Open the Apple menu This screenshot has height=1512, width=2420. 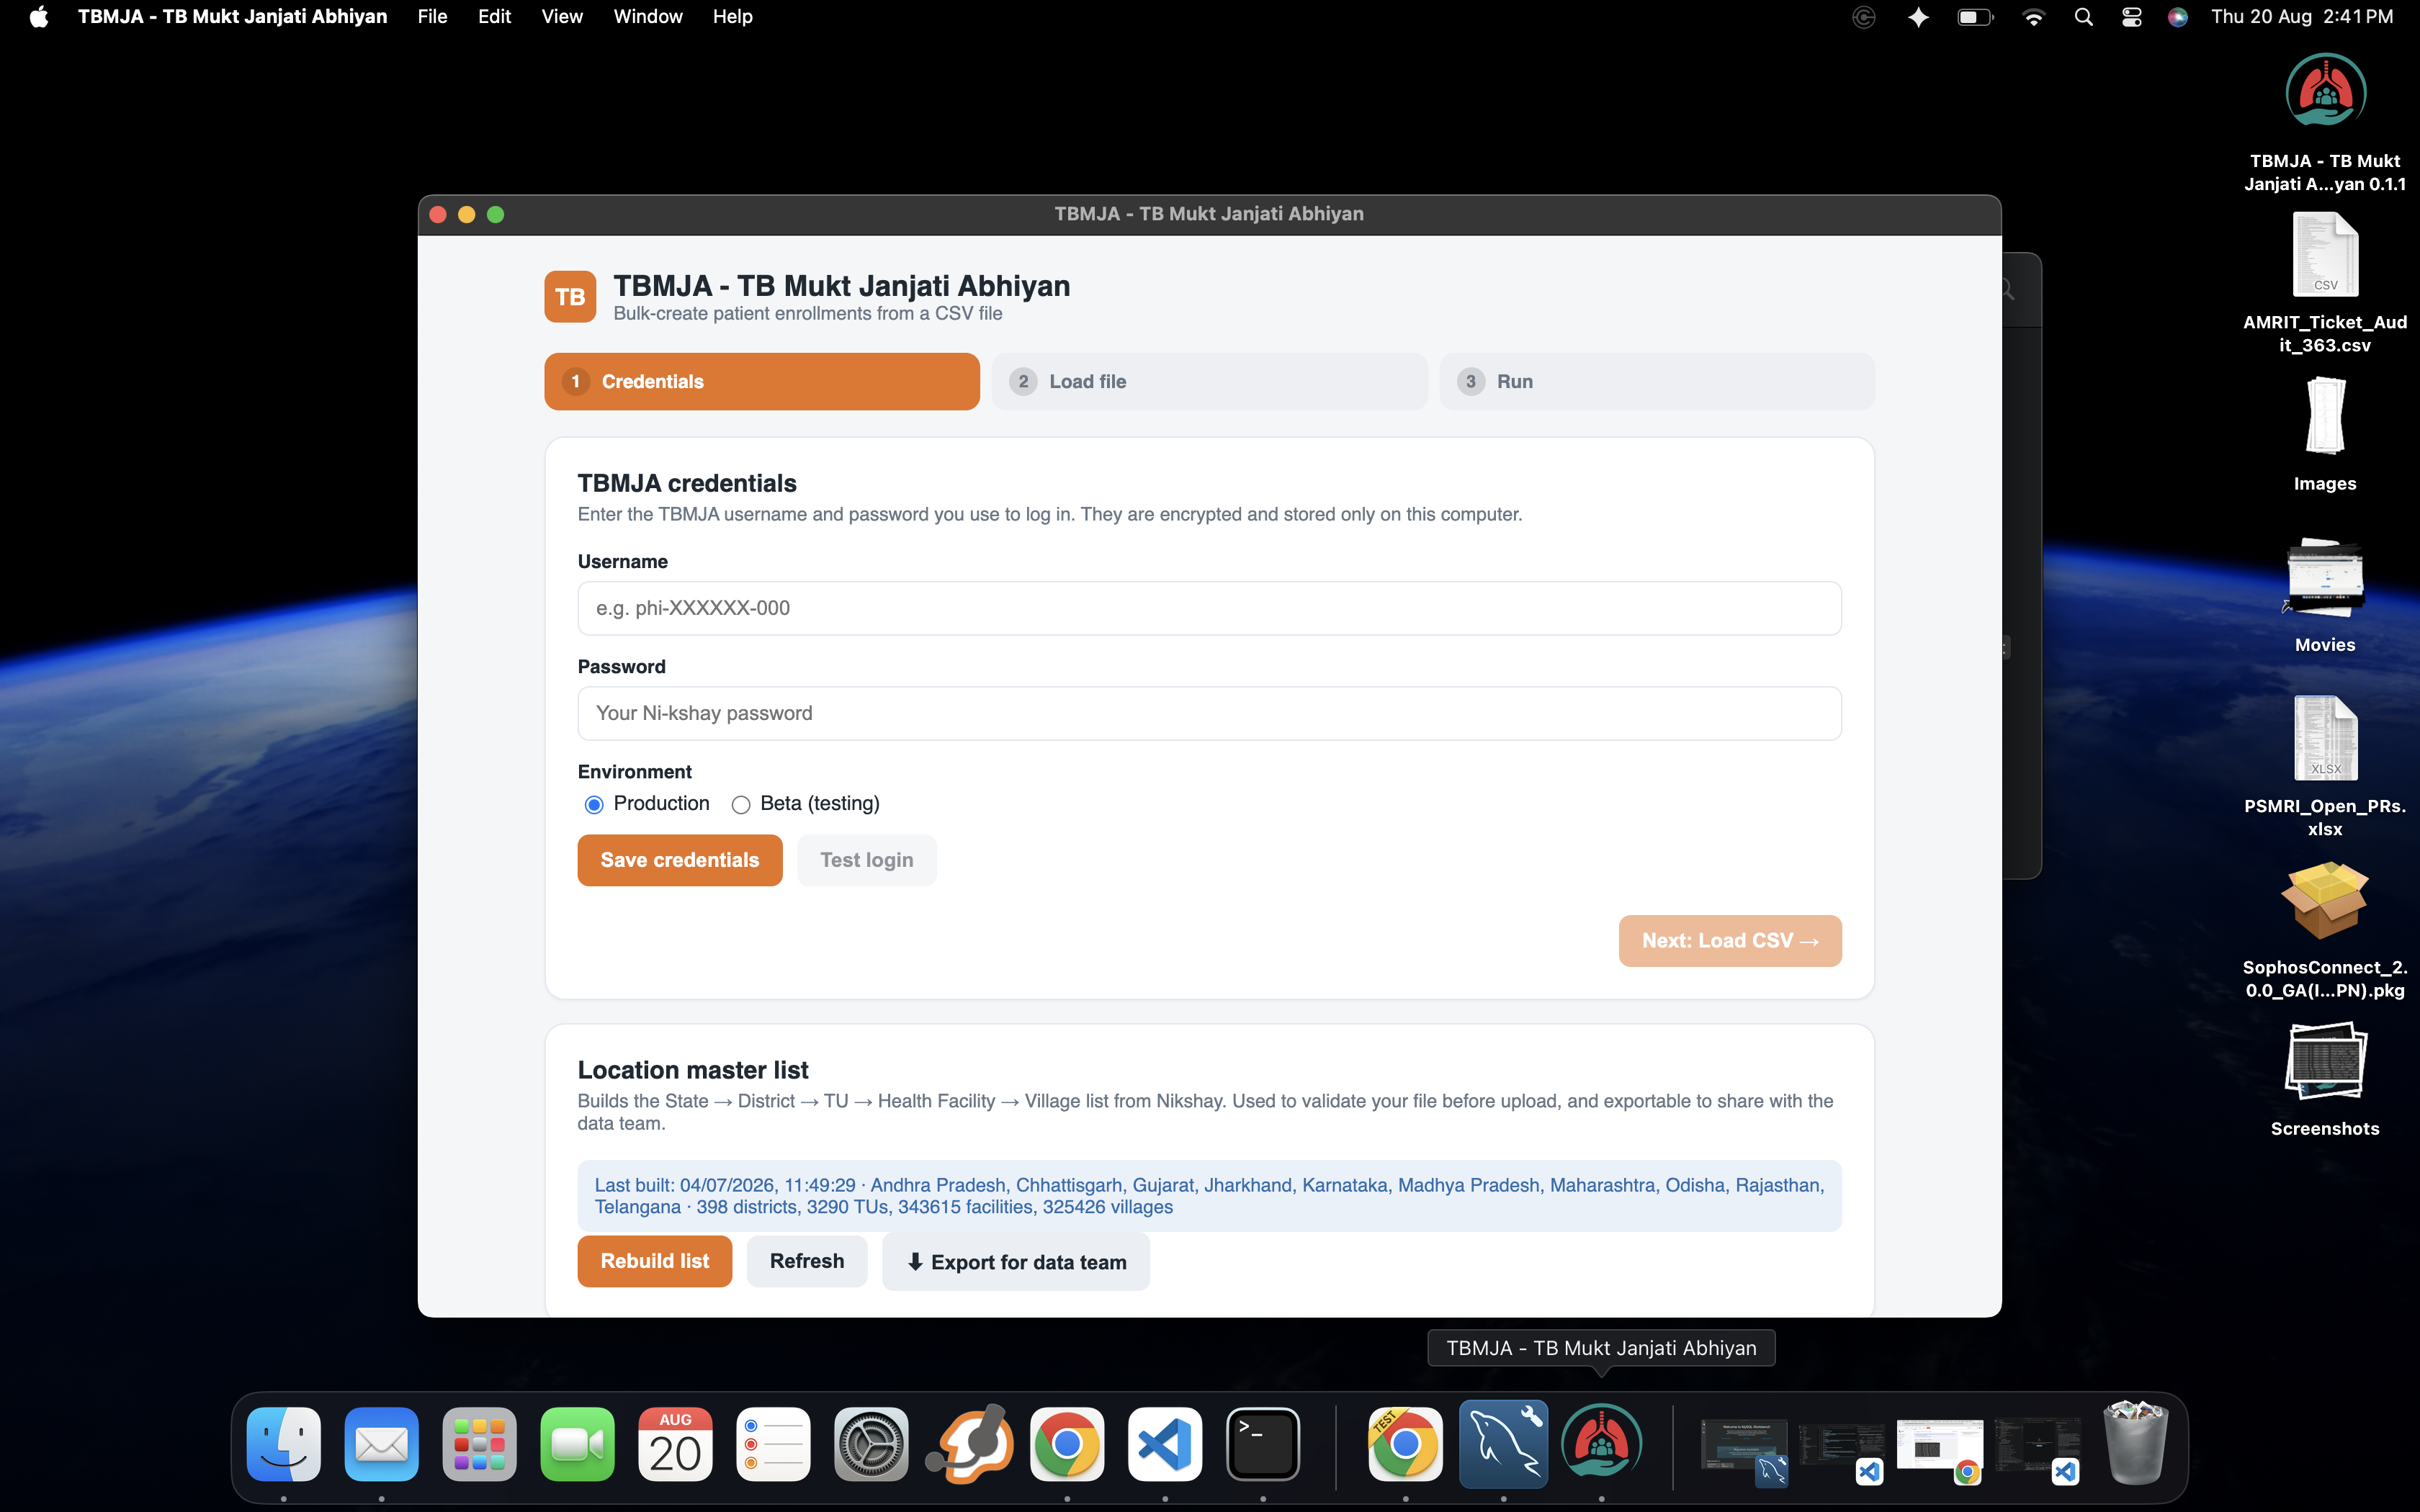(39, 17)
